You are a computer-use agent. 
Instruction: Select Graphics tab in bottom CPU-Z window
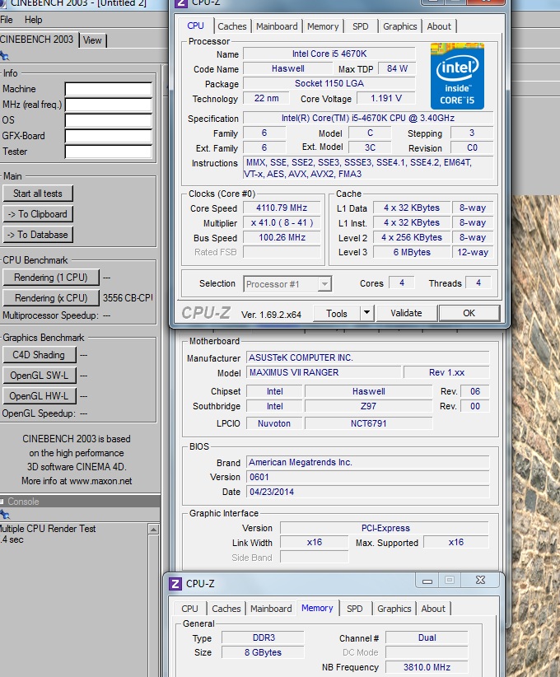(394, 609)
